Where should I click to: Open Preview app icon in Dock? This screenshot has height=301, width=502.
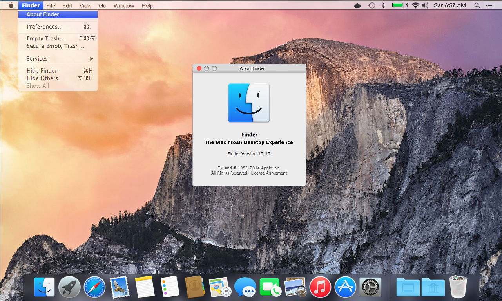tap(295, 287)
